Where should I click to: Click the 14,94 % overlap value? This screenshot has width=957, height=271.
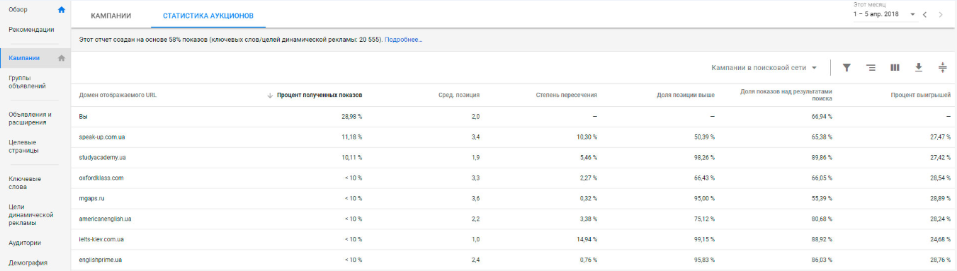point(587,240)
